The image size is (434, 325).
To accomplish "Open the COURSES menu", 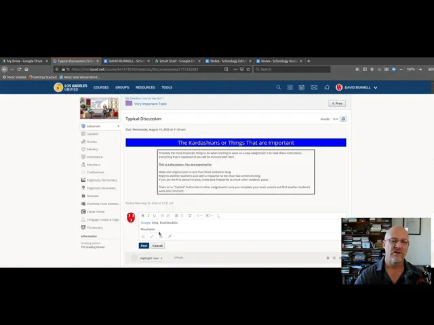I will [101, 87].
